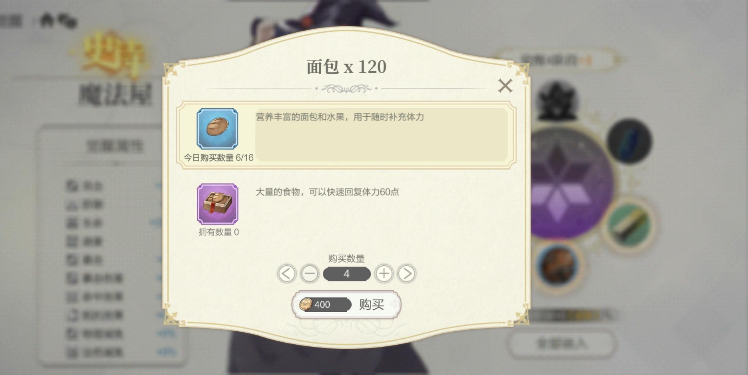The height and width of the screenshot is (375, 748).
Task: Decrease purchase quantity by one
Action: 309,274
